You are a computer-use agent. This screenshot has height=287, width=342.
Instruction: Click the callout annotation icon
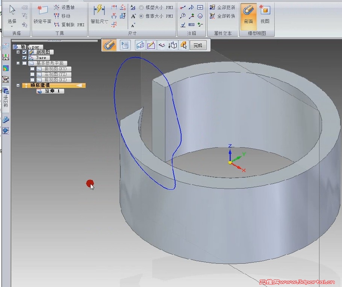click(183, 7)
